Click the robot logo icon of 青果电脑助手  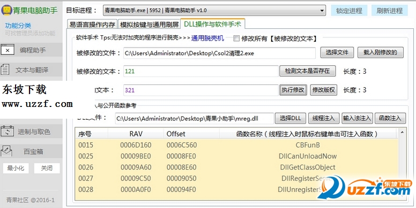[6, 10]
